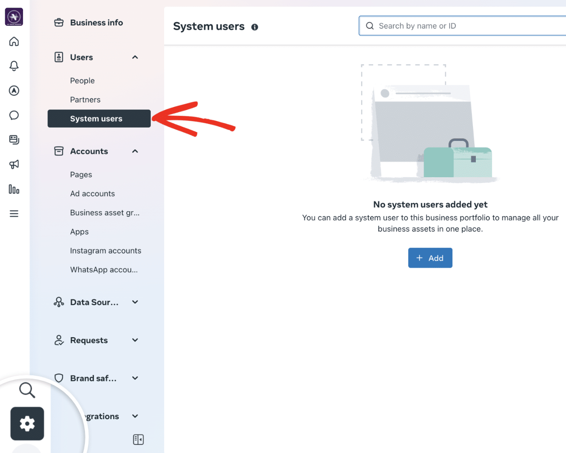Collapse the Users section chevron
This screenshot has height=453, width=566.
[x=135, y=57]
